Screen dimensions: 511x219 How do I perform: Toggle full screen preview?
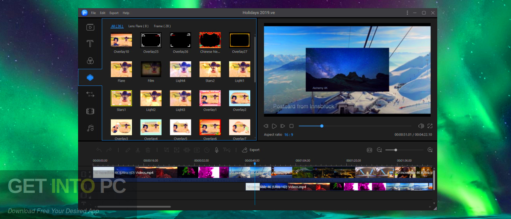(430, 126)
